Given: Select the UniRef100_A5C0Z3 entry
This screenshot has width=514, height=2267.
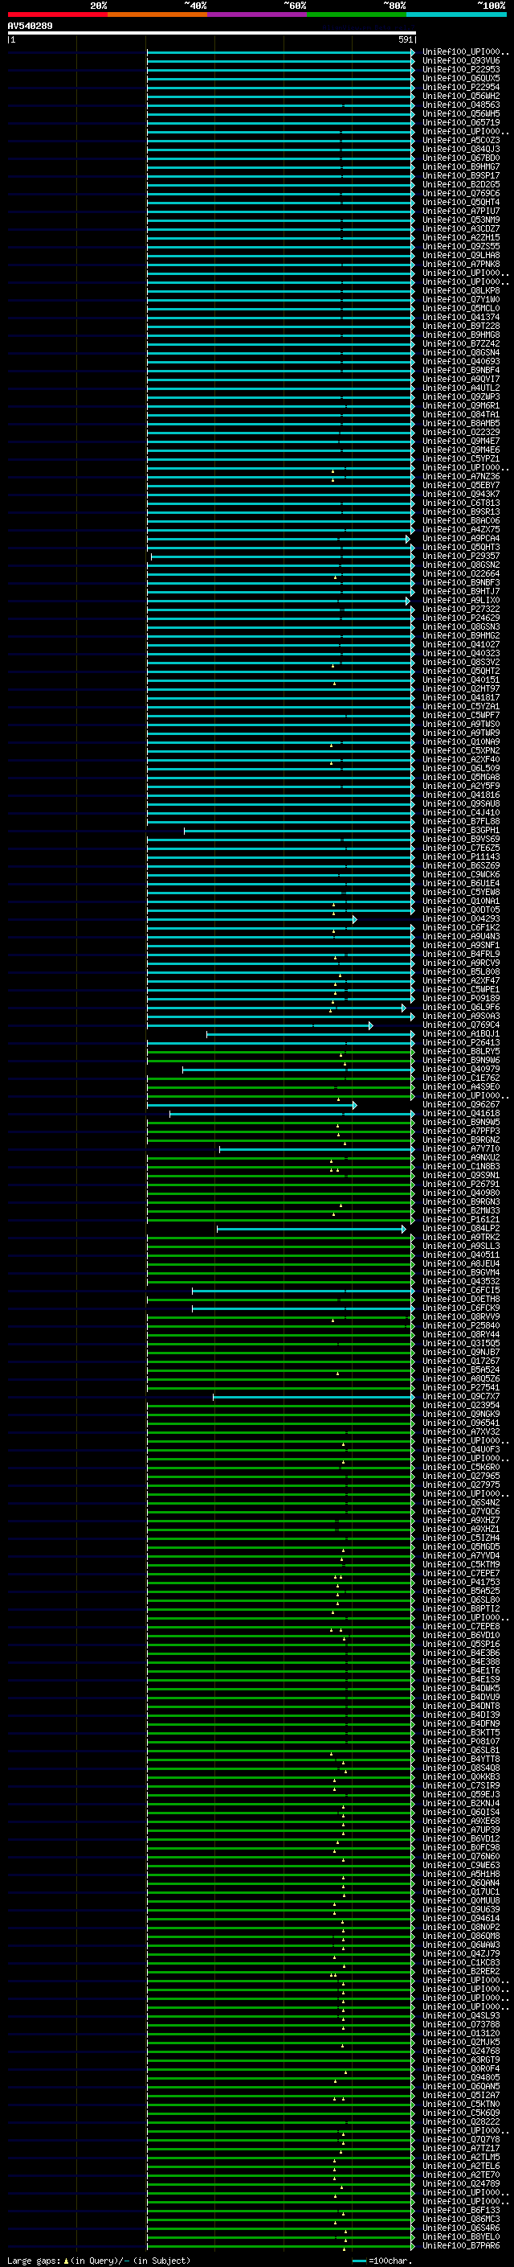Looking at the screenshot, I should coord(461,141).
